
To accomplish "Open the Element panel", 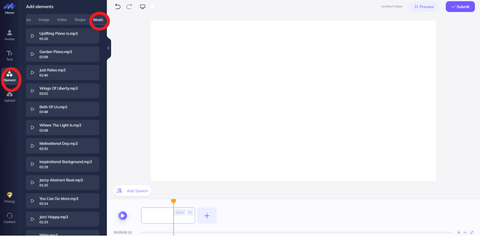I will 9,76.
